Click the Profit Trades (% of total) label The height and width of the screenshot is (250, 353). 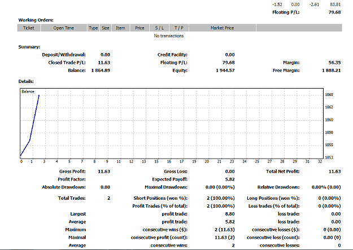[160, 206]
